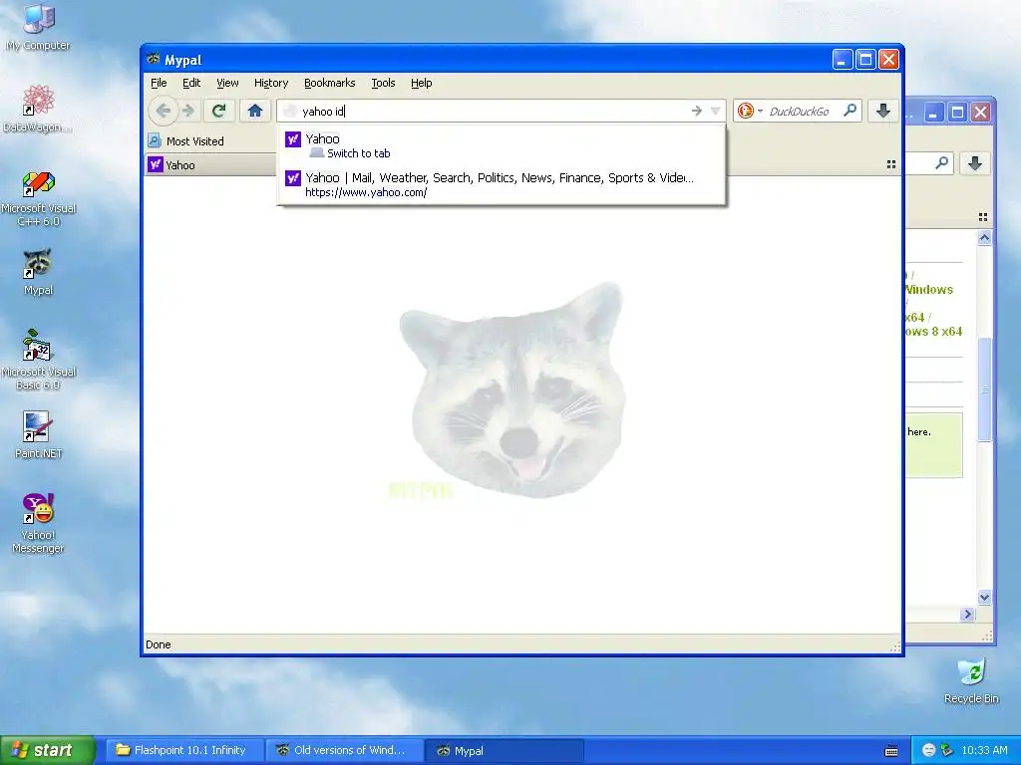1021x765 pixels.
Task: Click the Back arrow in Mypal toolbar
Action: pos(163,111)
